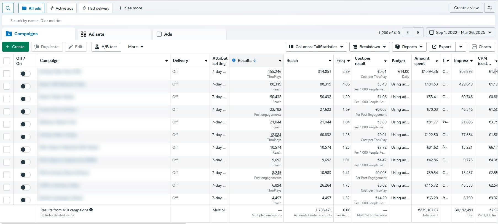Click the Freq column header
This screenshot has width=498, height=224.
(x=341, y=60)
